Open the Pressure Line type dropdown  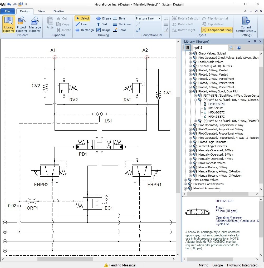pos(148,18)
